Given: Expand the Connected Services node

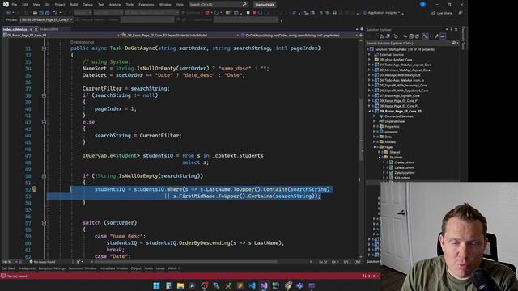Looking at the screenshot, I should pyautogui.click(x=374, y=116).
